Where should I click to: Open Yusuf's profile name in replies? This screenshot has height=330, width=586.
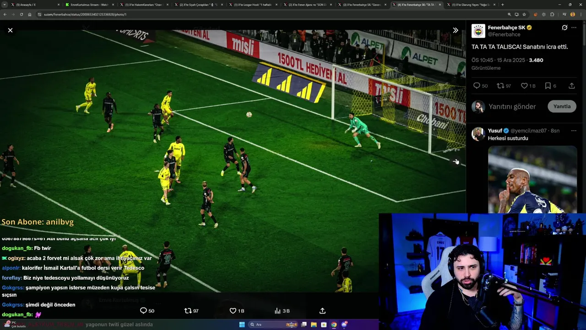[x=495, y=131]
